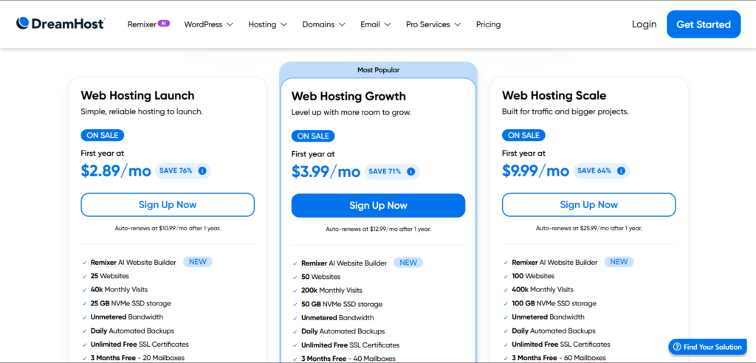This screenshot has width=756, height=363.
Task: Click question mark icon in Find Your Solution
Action: 677,347
